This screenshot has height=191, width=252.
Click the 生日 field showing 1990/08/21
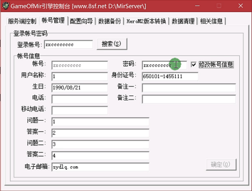coord(80,88)
